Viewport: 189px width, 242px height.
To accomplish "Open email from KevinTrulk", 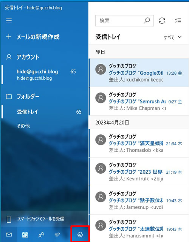I will tap(139, 172).
